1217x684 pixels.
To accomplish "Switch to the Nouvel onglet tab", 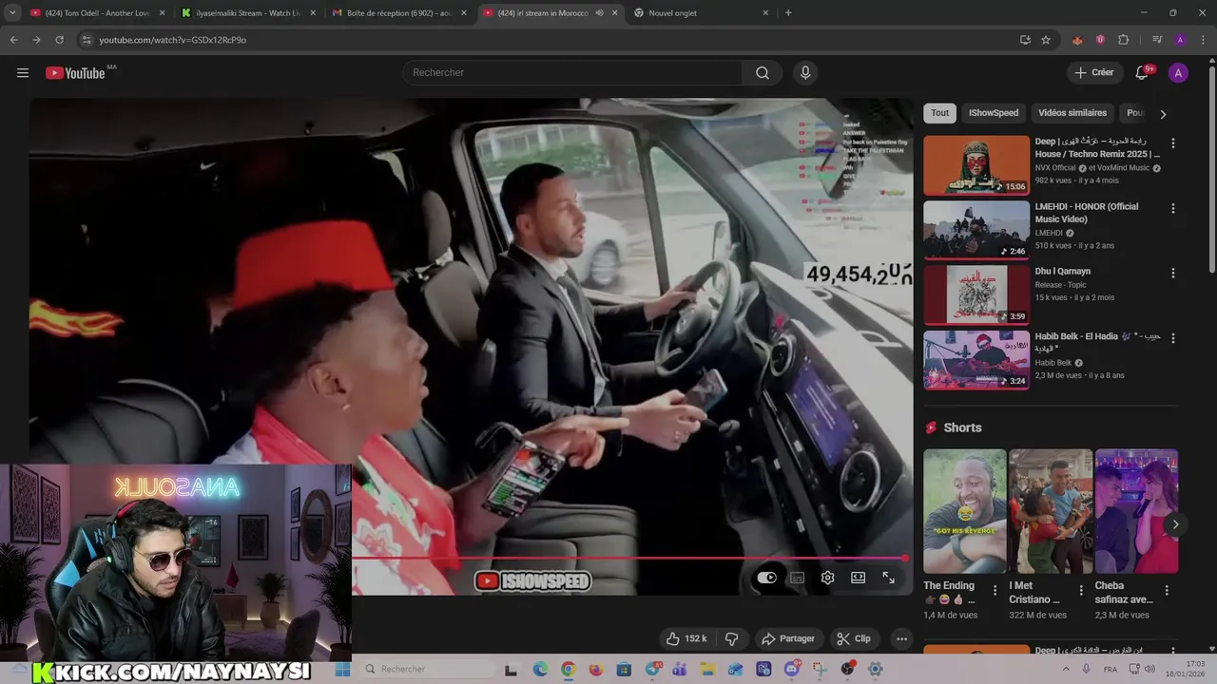I will [x=702, y=13].
